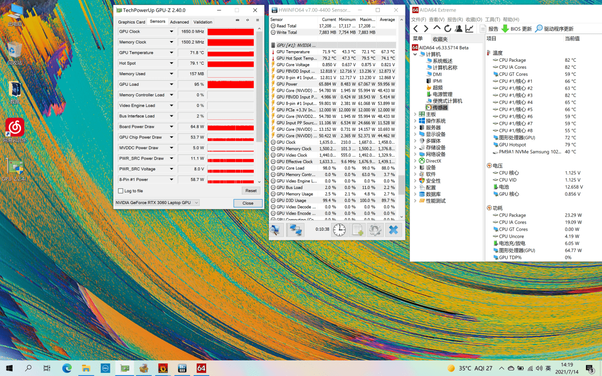Image resolution: width=602 pixels, height=376 pixels.
Task: Open 此电脑 desktop icon
Action: click(15, 15)
